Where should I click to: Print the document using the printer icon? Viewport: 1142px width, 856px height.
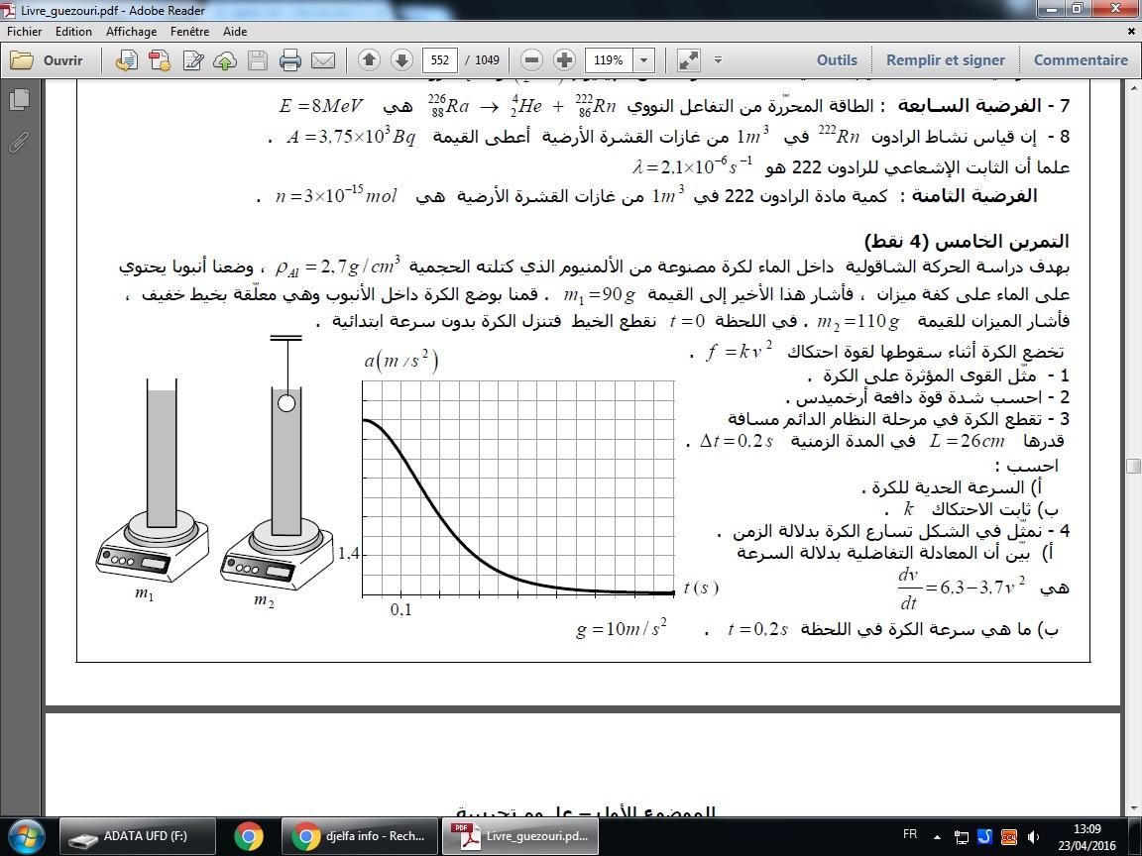289,60
